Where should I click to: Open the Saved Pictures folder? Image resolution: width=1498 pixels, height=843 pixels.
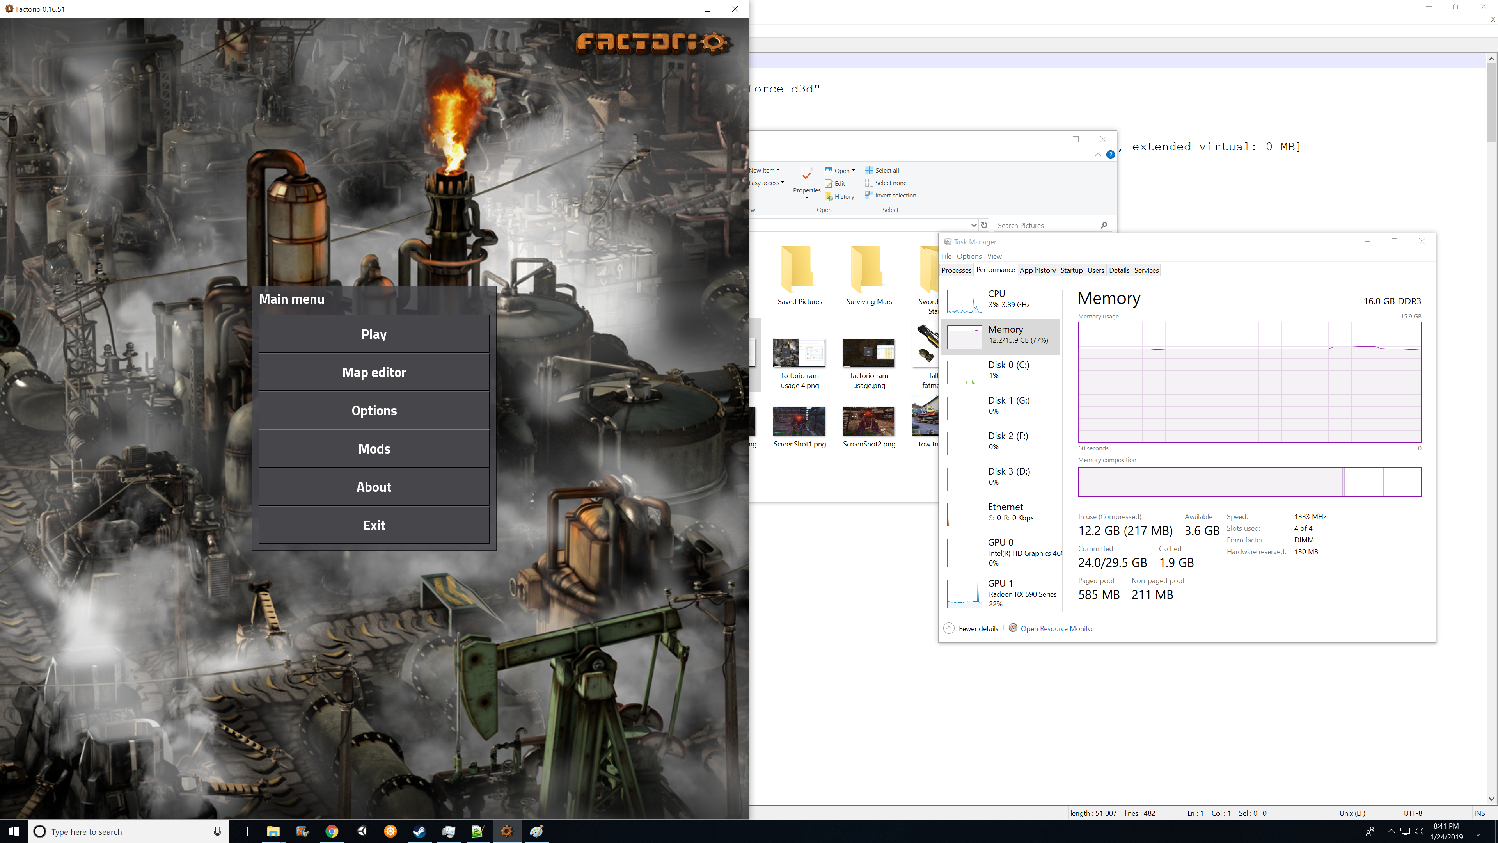(x=800, y=275)
